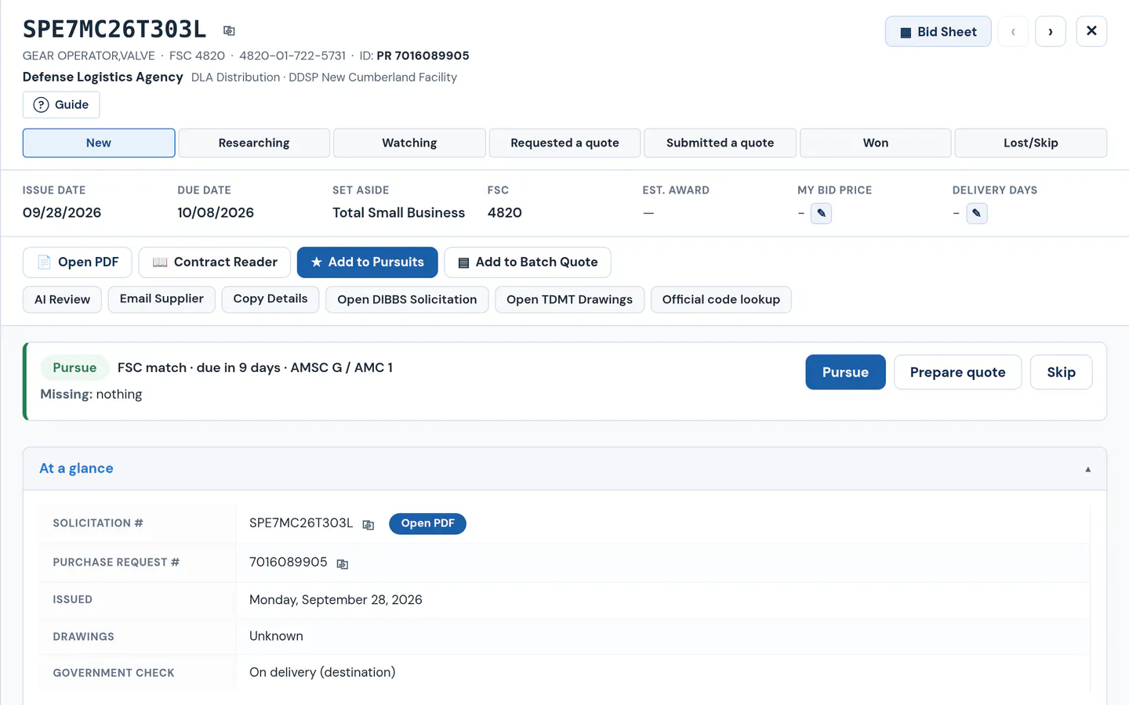Select government check On delivery (destination)
Image resolution: width=1129 pixels, height=705 pixels.
(x=322, y=672)
